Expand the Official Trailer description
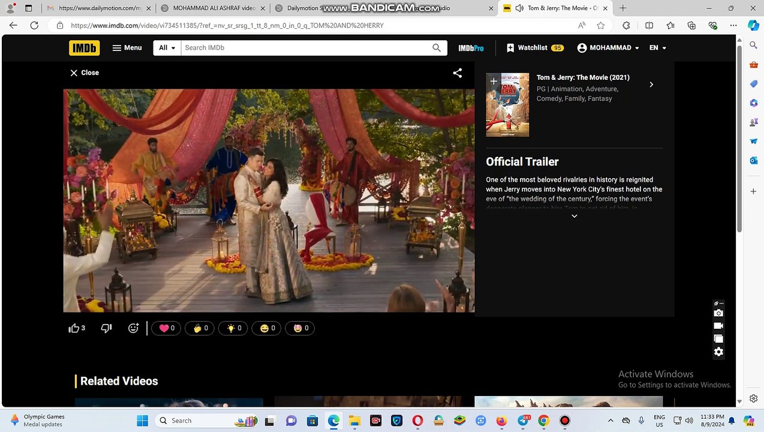Screen dimensions: 764x432 [x=574, y=216]
